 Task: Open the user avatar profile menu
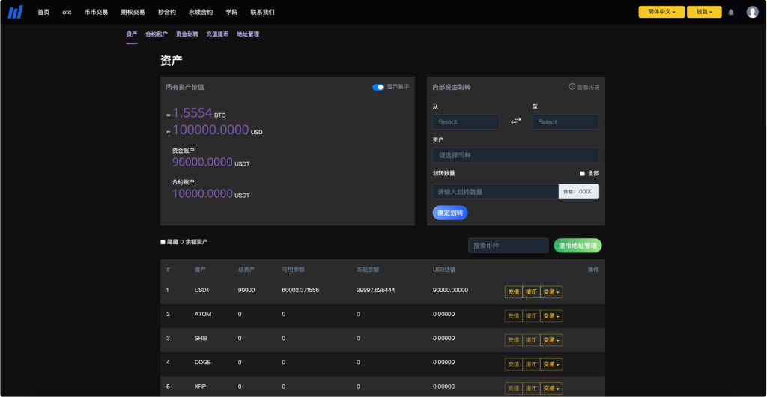pos(752,12)
